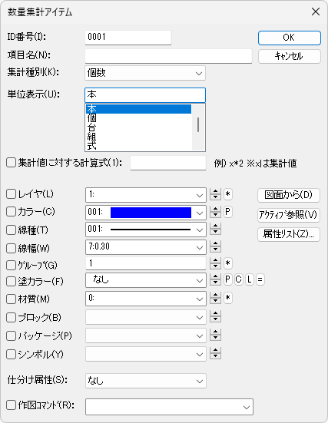Click the 属性リスト(Z)... button
The height and width of the screenshot is (423, 328).
[x=289, y=234]
